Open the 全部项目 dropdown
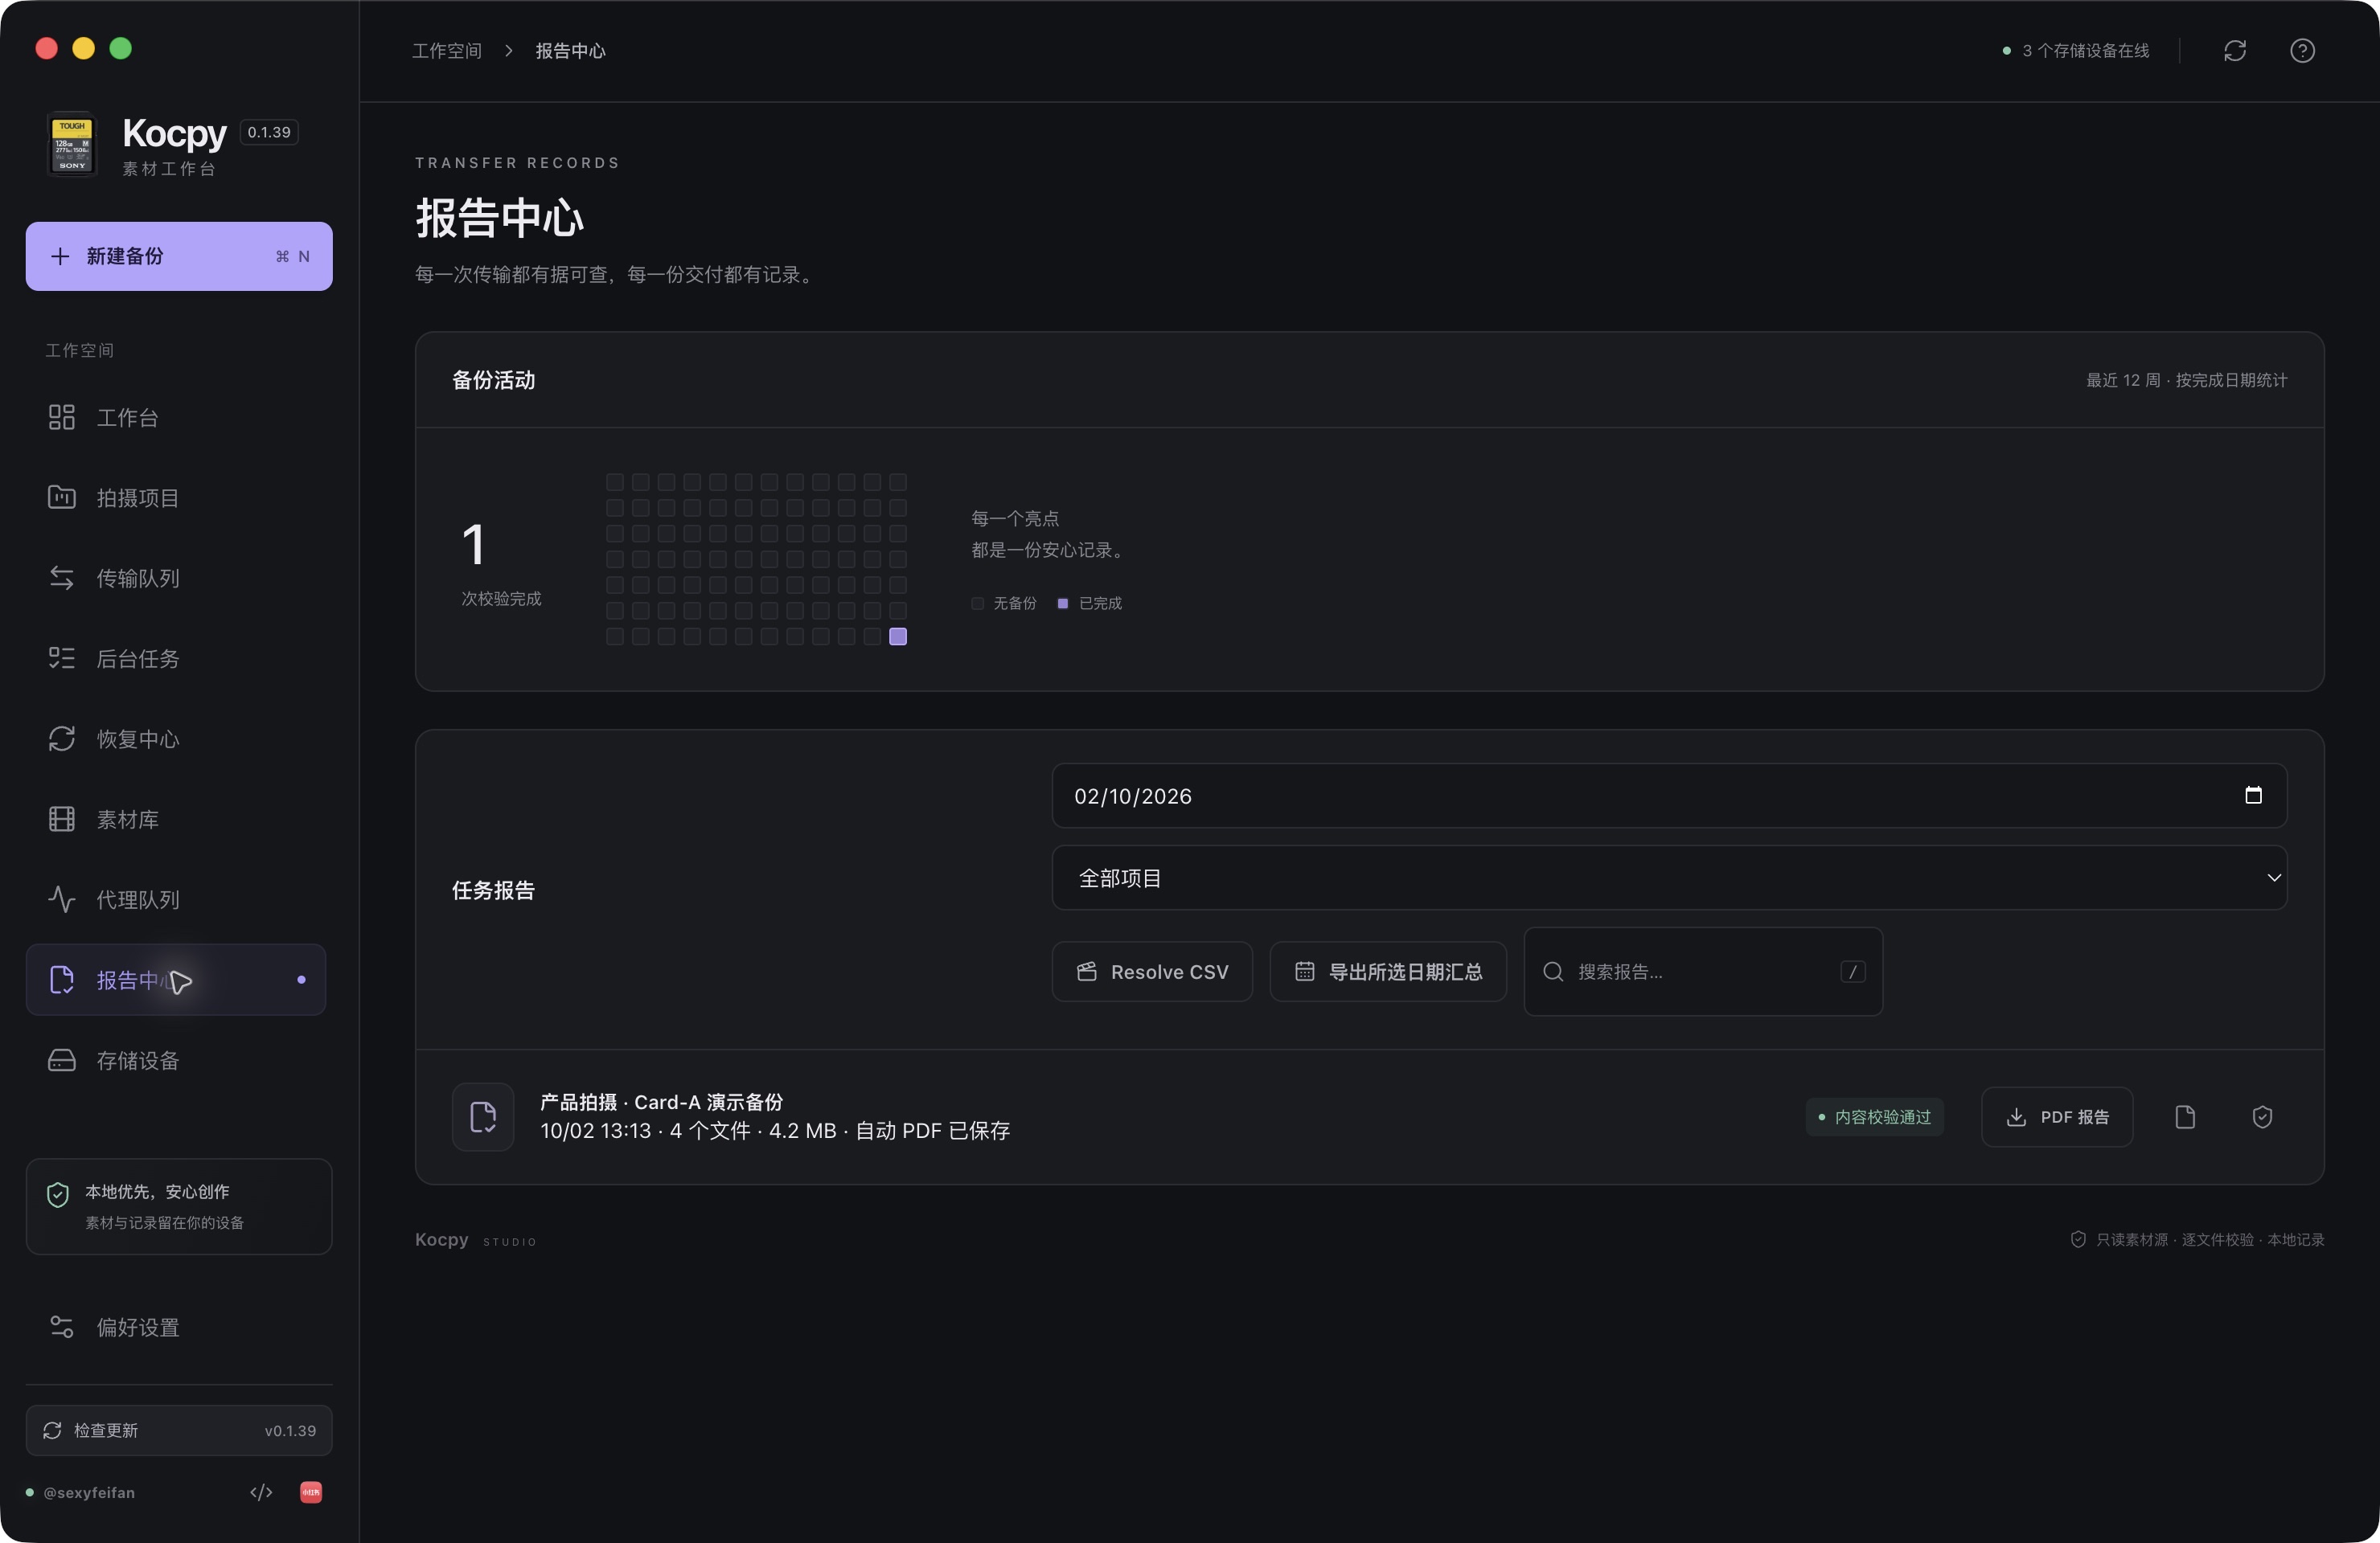 tap(1669, 878)
